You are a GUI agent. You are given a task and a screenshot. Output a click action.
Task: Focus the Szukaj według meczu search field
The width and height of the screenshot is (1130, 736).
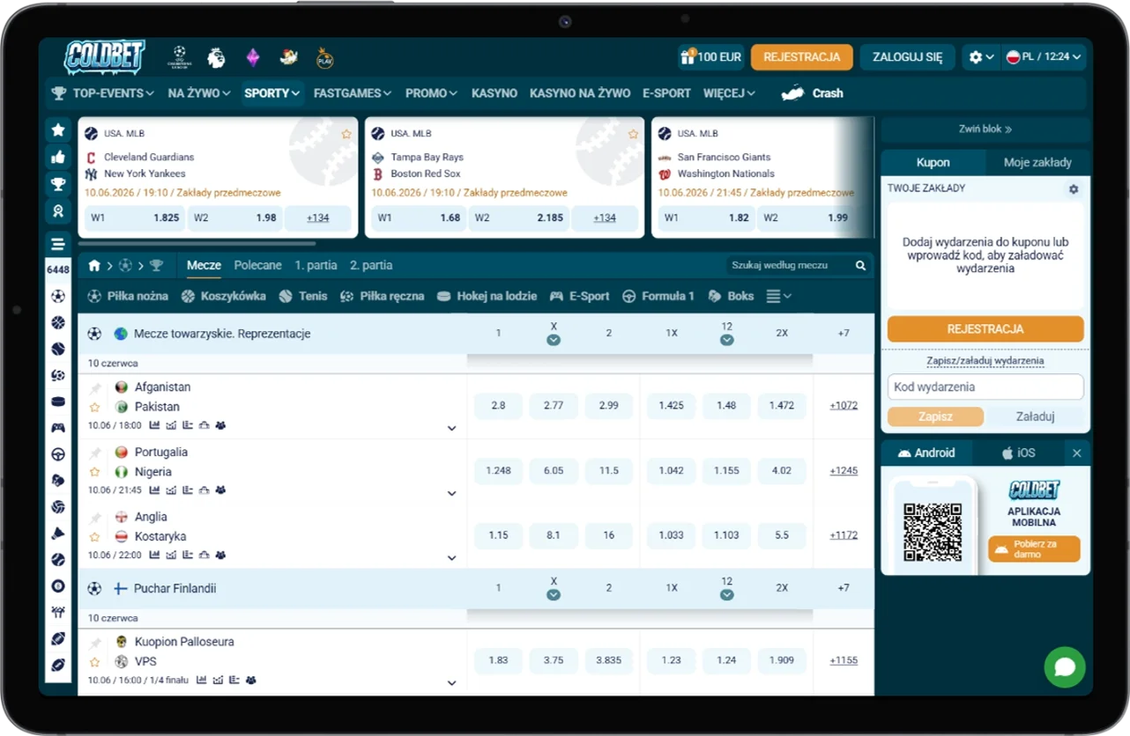tap(790, 265)
